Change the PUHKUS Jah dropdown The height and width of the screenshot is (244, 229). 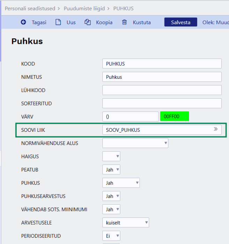(x=121, y=183)
